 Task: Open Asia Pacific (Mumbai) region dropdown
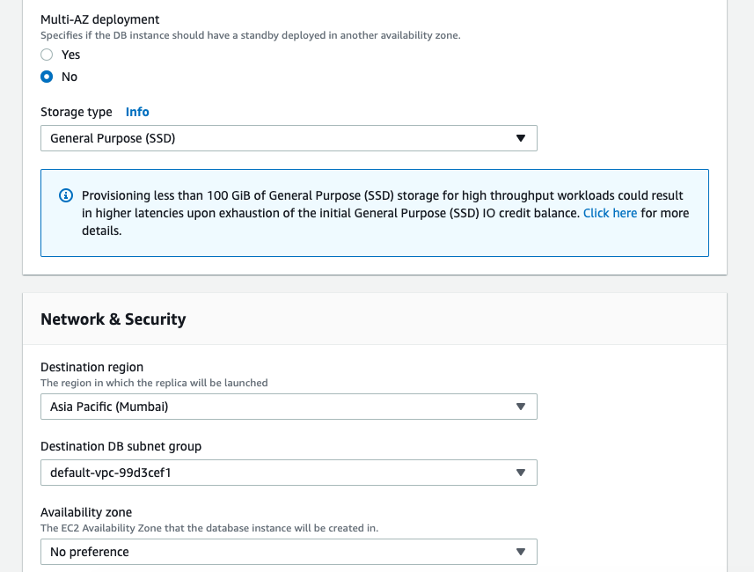click(x=289, y=407)
